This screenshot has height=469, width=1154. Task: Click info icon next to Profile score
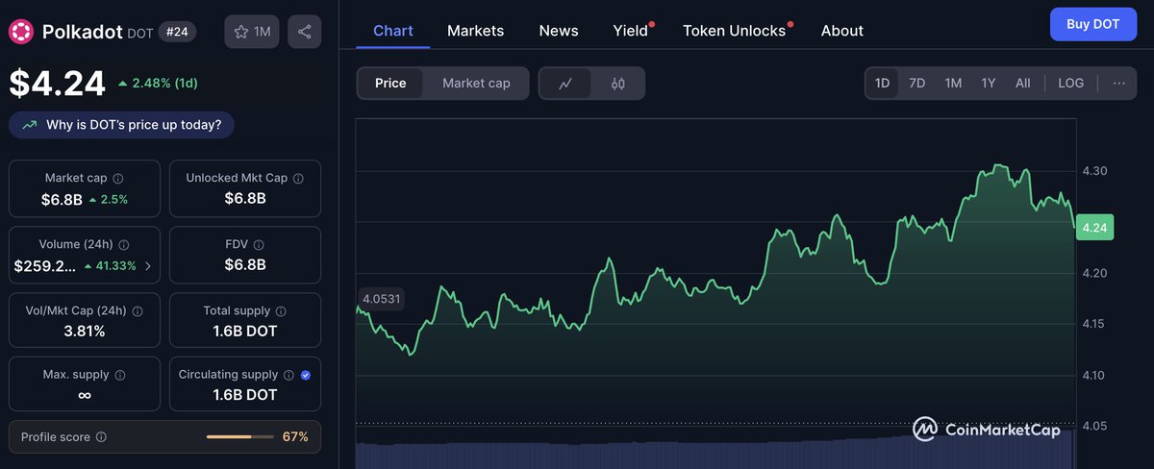tap(101, 437)
